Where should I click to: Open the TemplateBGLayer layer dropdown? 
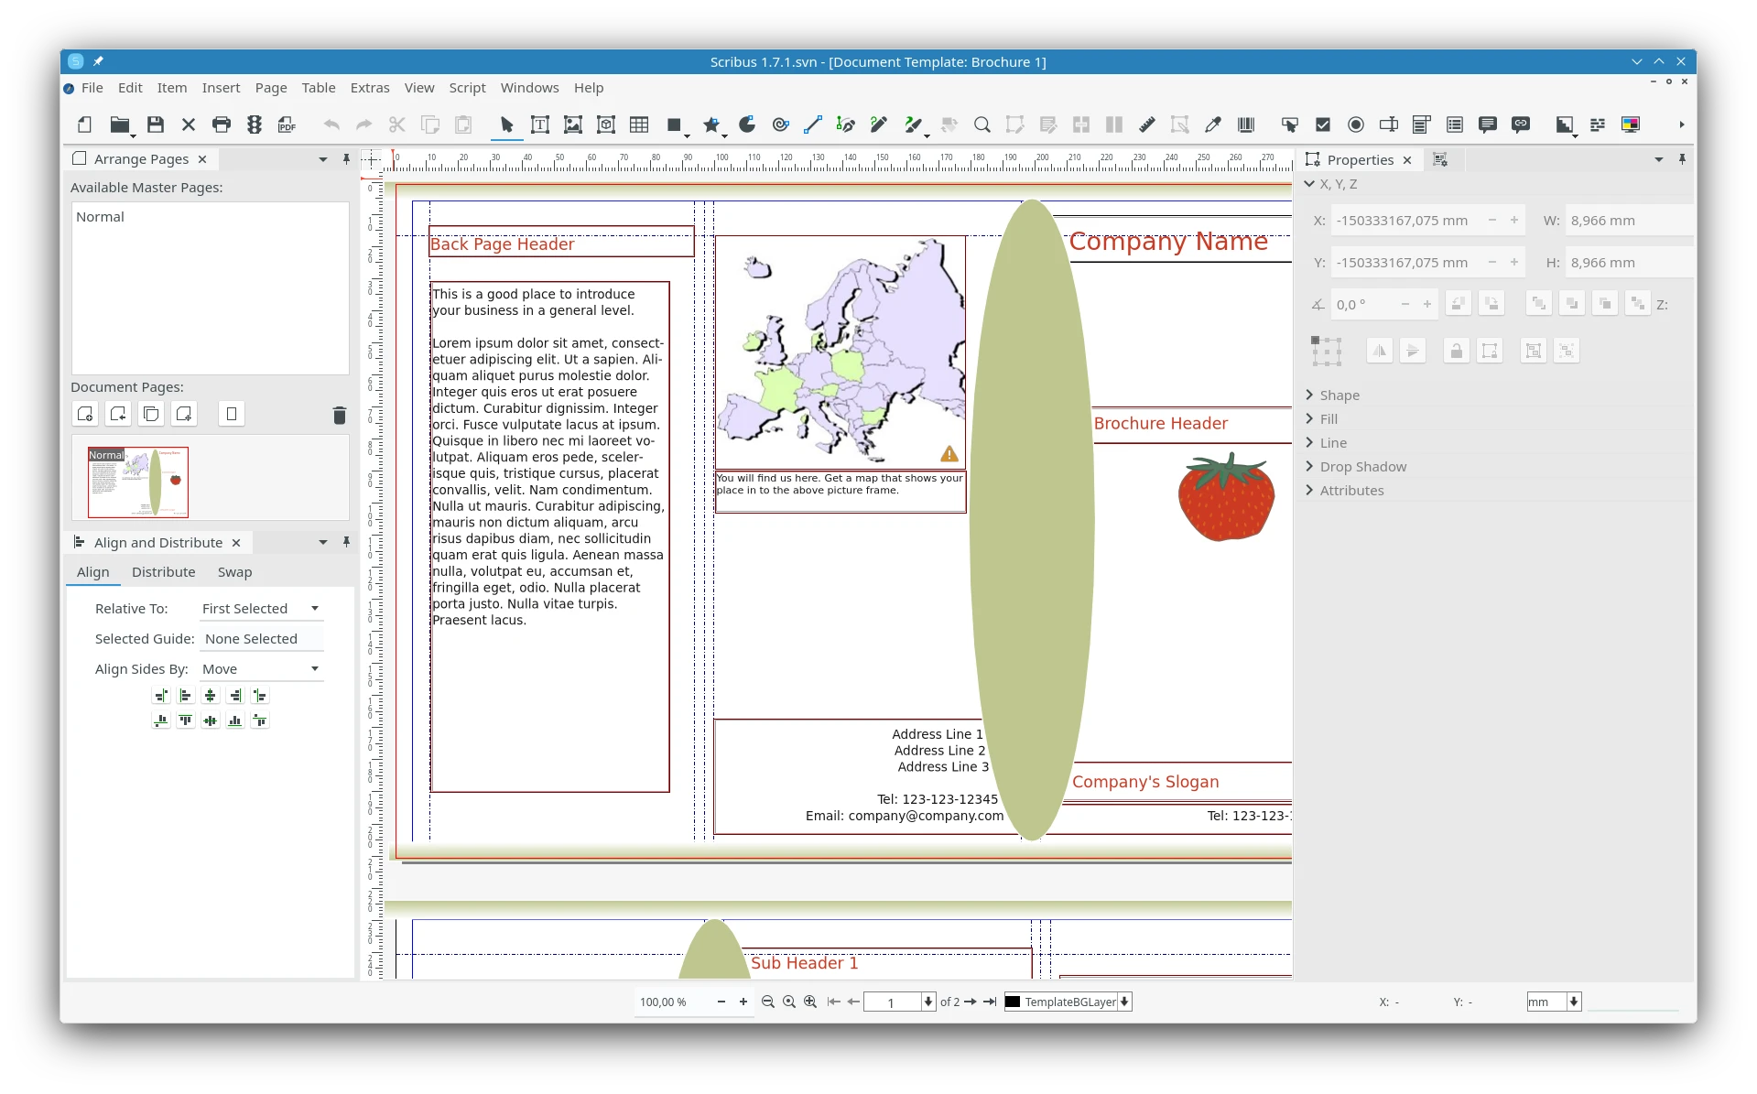click(x=1124, y=1002)
